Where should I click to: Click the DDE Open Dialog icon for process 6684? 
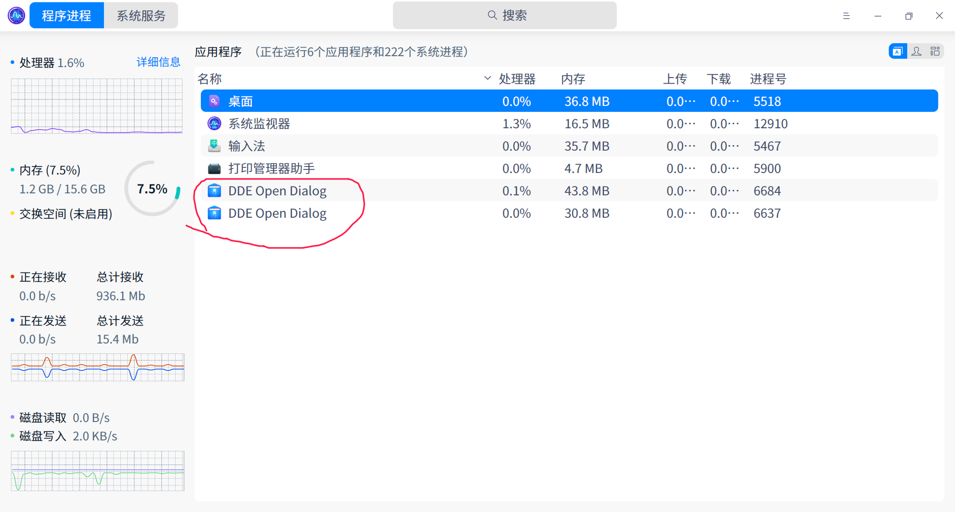click(214, 190)
